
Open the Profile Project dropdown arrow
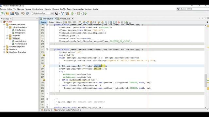point(88,13)
